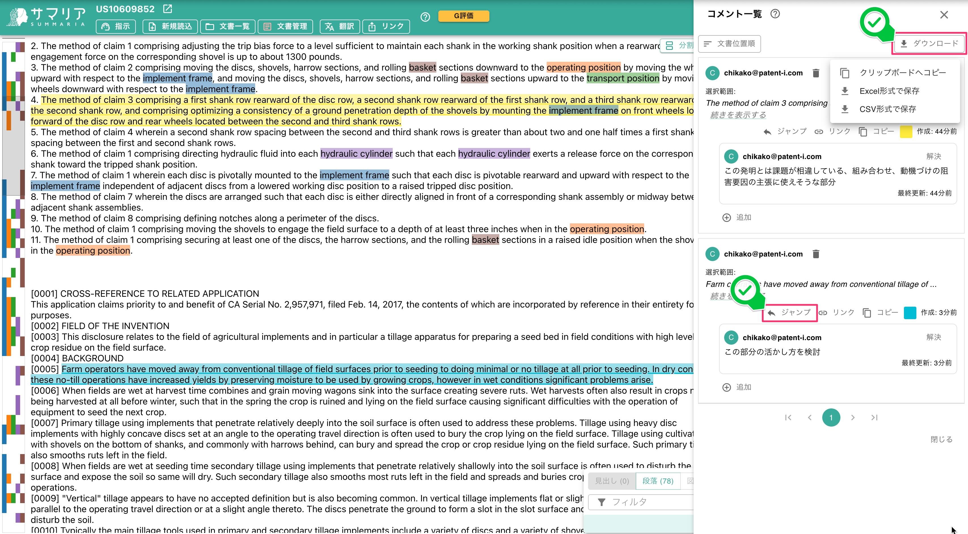Open the help icon beside コメント一覧
Image resolution: width=968 pixels, height=534 pixels.
775,14
